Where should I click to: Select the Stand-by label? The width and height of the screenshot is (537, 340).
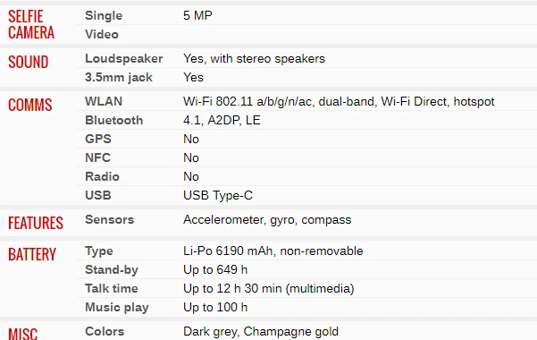[x=112, y=270]
